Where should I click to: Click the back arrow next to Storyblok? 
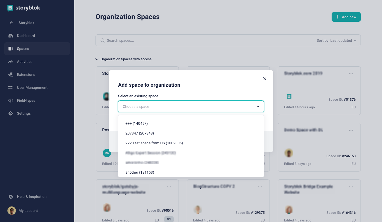(11, 23)
